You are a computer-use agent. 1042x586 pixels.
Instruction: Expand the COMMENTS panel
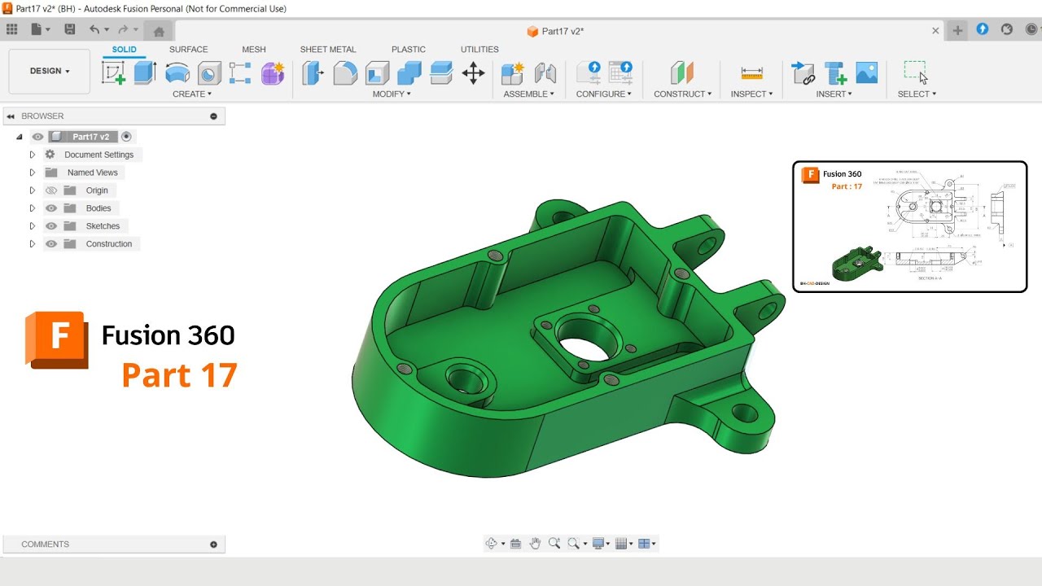214,544
